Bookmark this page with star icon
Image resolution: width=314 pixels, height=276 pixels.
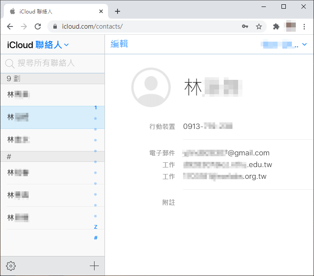pyautogui.click(x=259, y=26)
